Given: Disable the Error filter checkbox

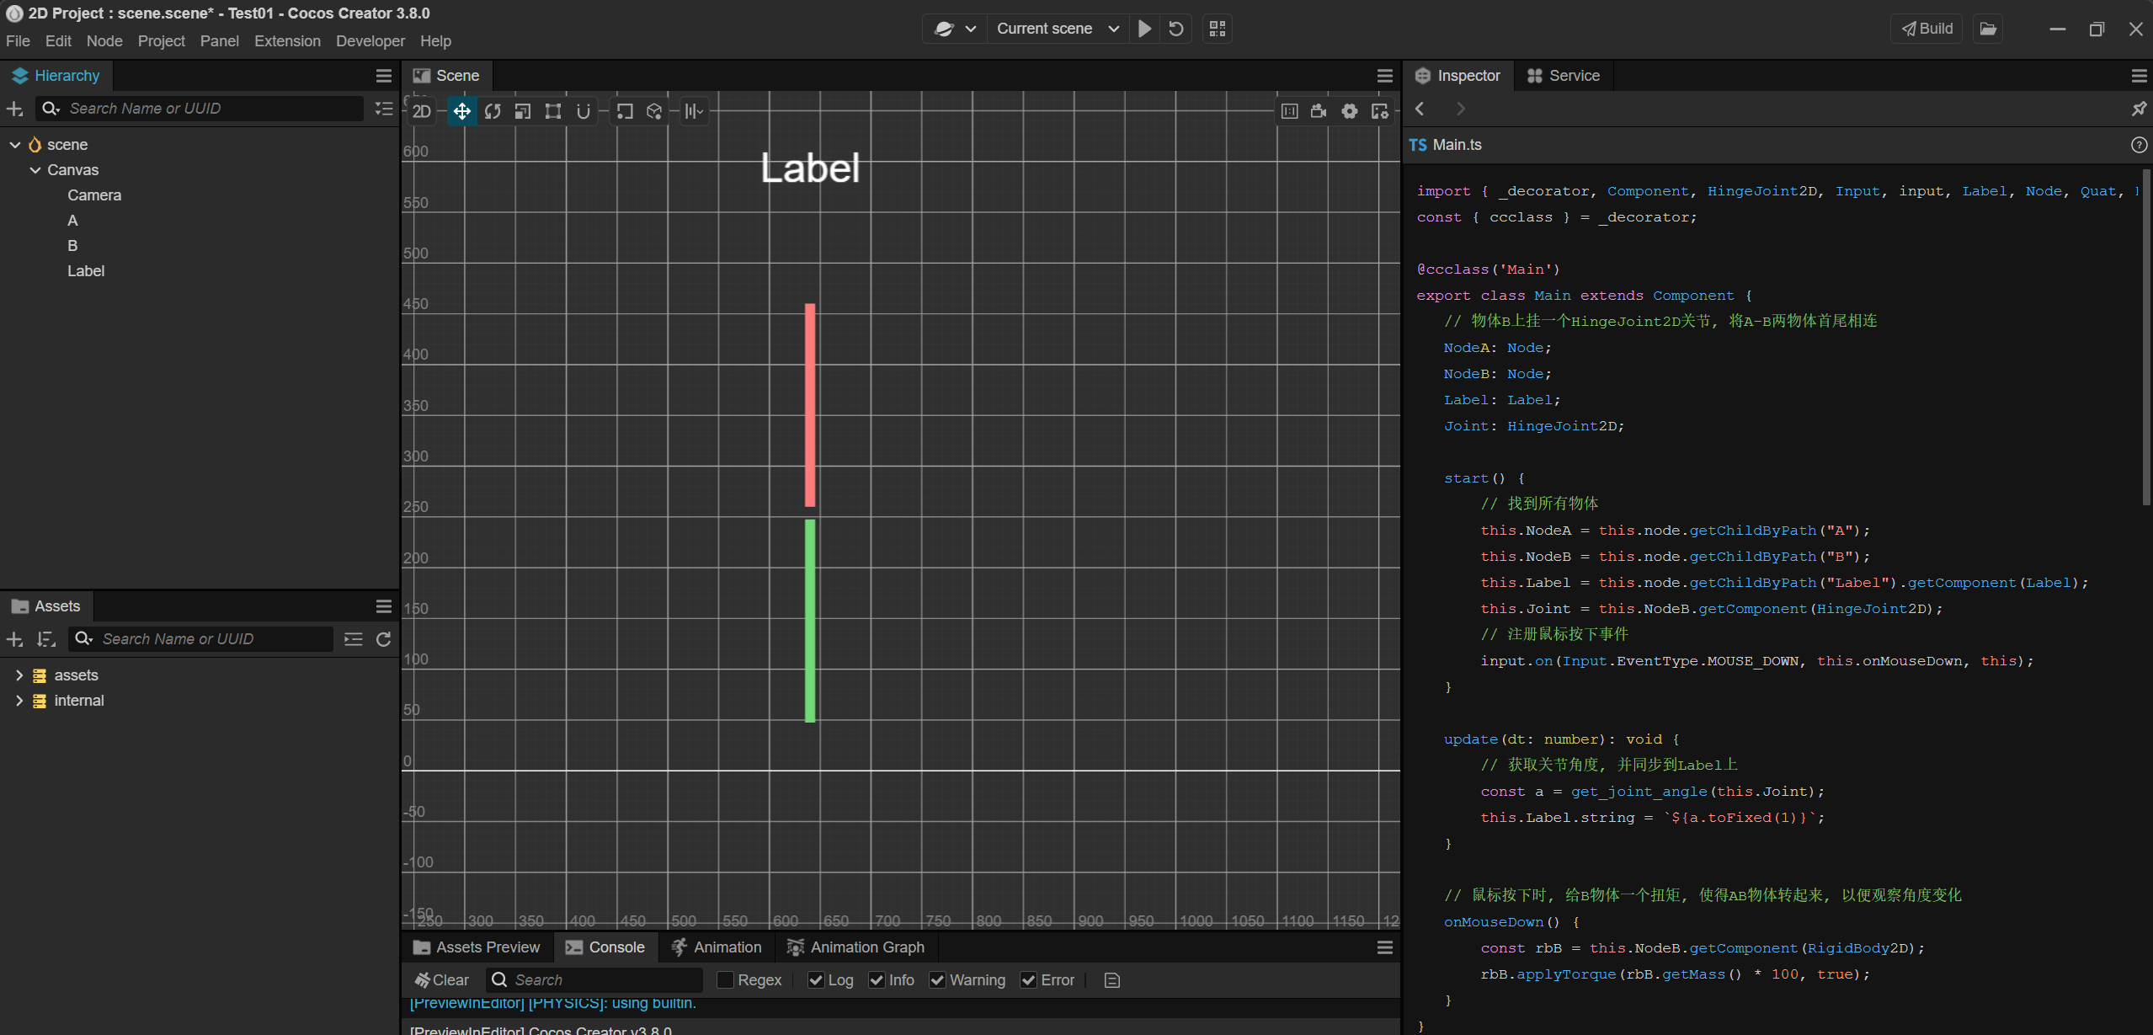Looking at the screenshot, I should click(1028, 980).
